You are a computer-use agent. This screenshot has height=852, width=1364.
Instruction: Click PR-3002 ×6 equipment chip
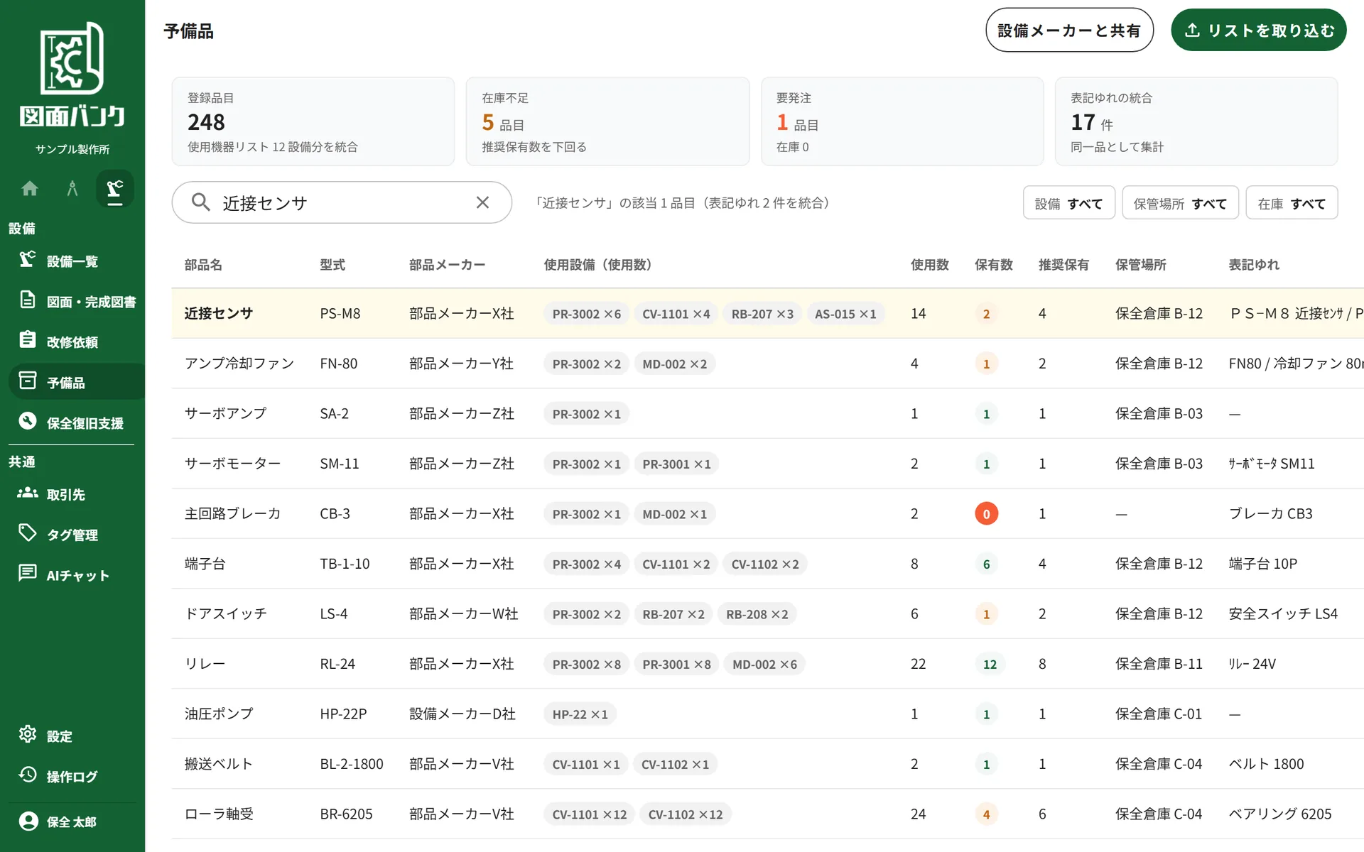[587, 314]
